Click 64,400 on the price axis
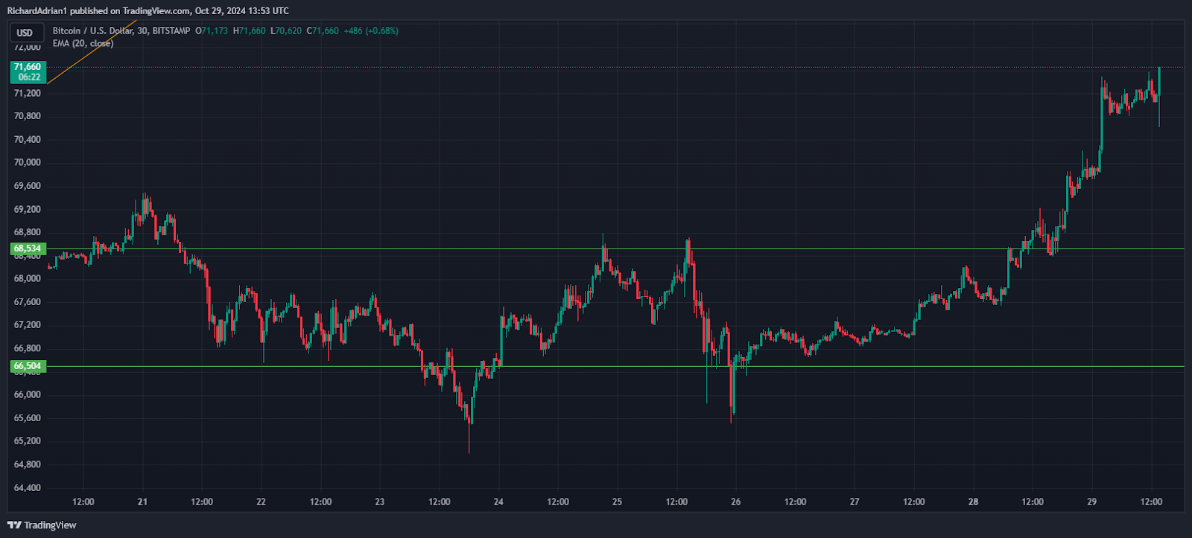Image resolution: width=1192 pixels, height=538 pixels. click(28, 488)
